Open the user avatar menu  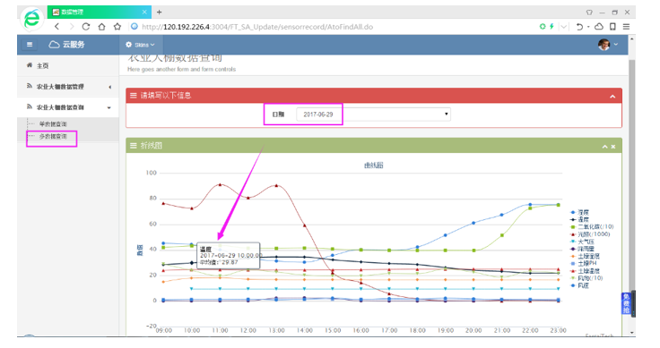click(608, 45)
